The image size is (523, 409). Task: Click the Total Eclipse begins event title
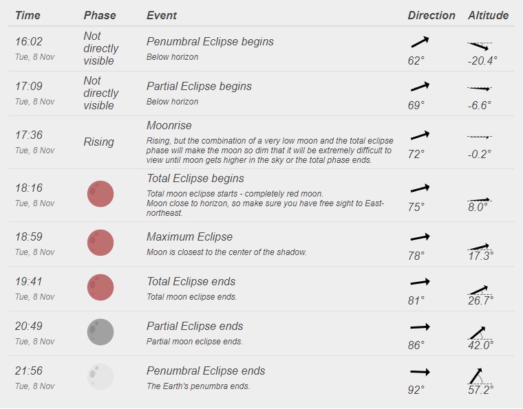coord(195,178)
